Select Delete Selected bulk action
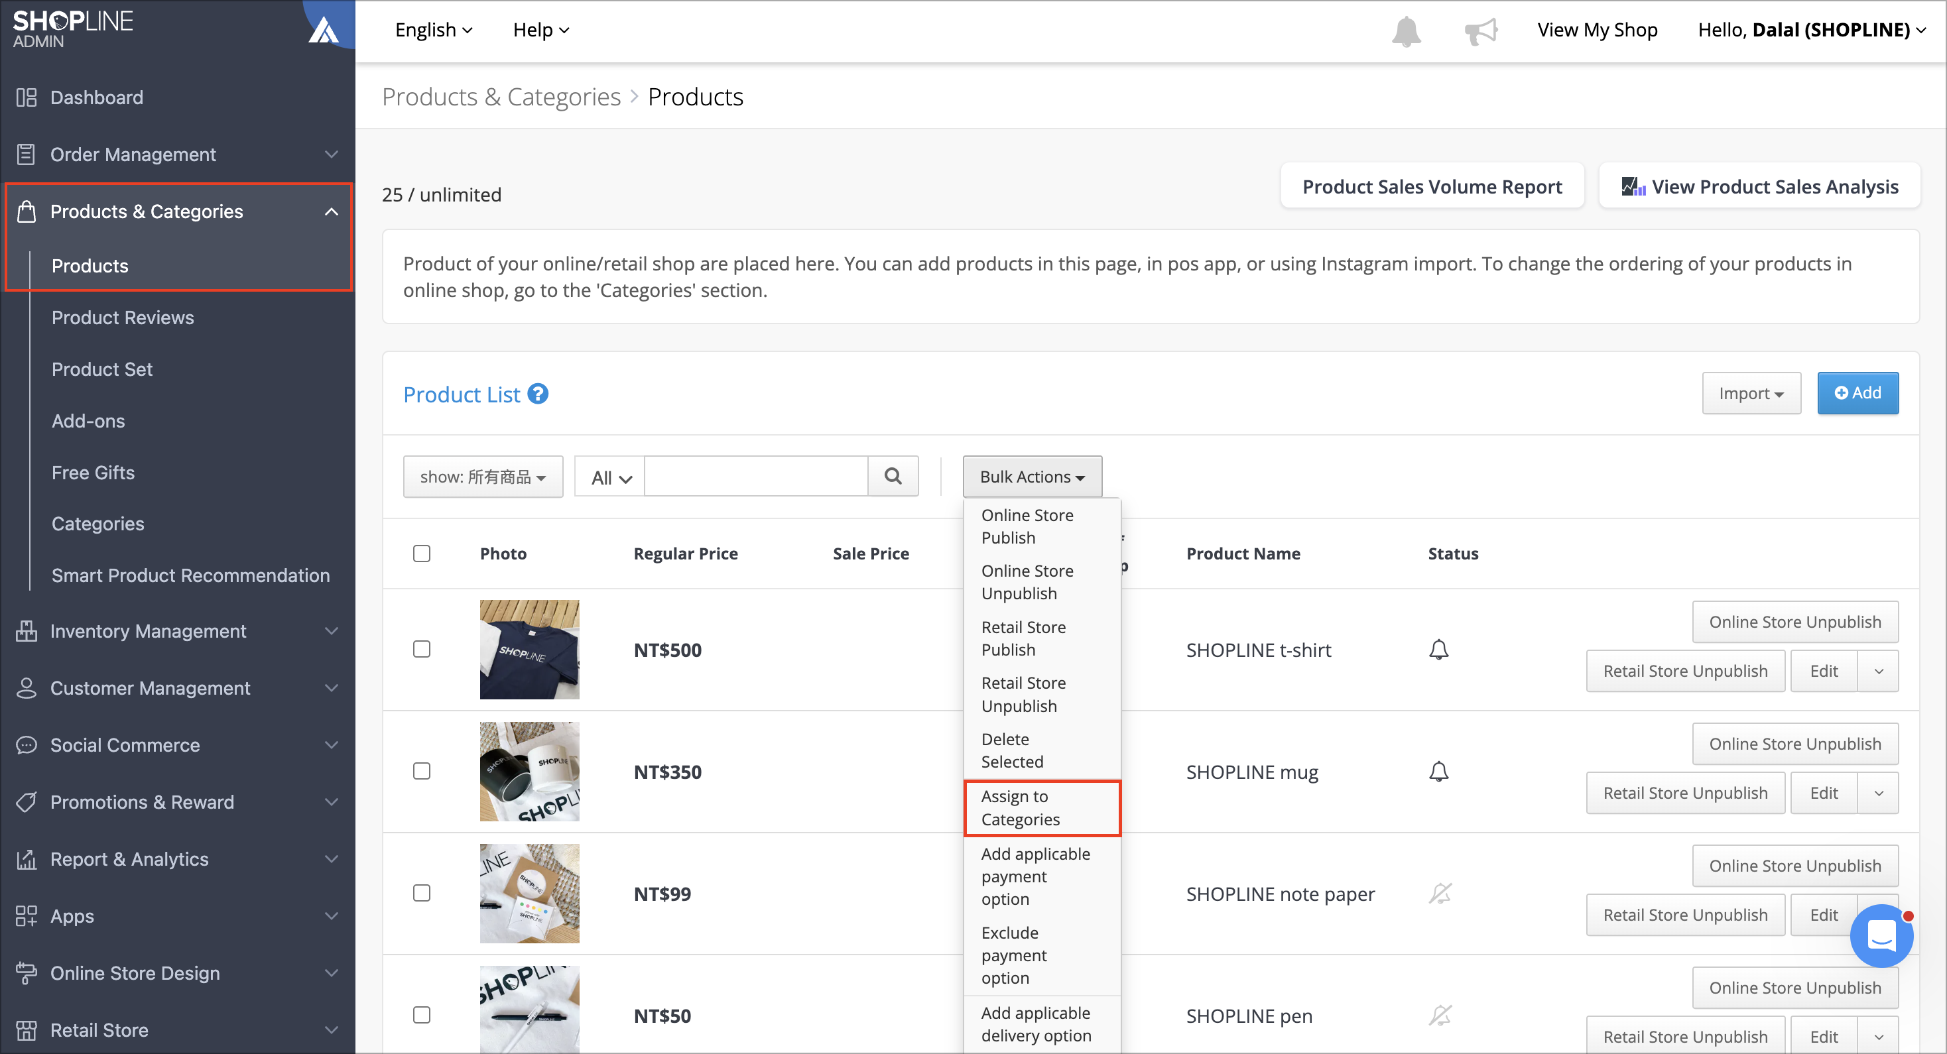The width and height of the screenshot is (1947, 1054). pyautogui.click(x=1042, y=750)
